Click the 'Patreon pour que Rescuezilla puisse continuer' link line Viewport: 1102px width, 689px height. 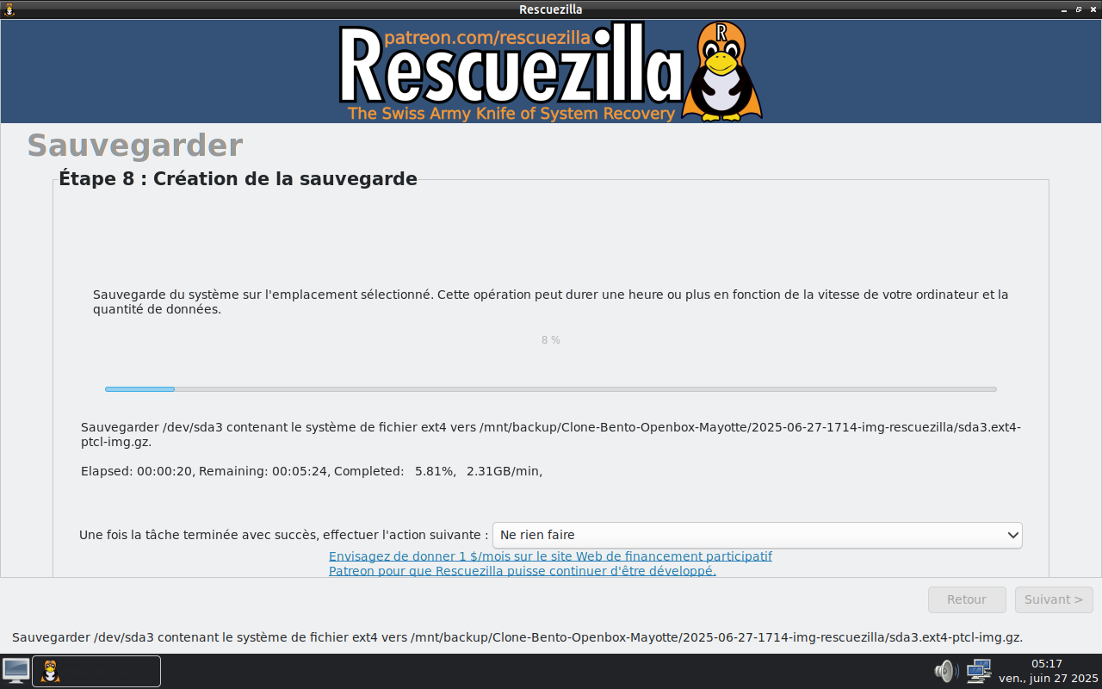coord(523,570)
